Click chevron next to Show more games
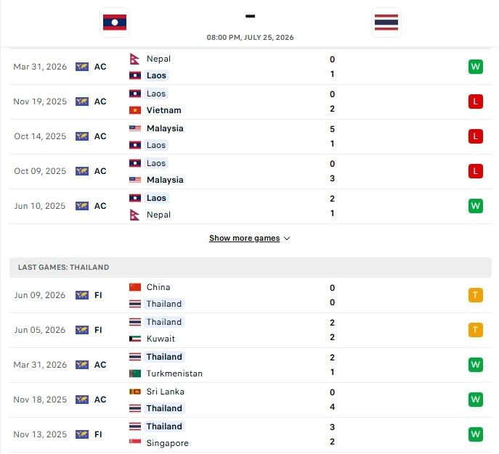Screen dimensions: 499x454 [287, 239]
